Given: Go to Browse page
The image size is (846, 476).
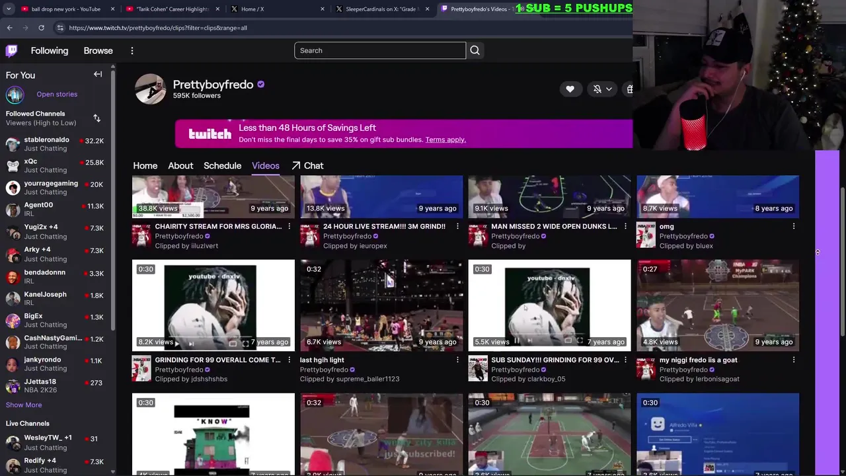Looking at the screenshot, I should tap(98, 51).
